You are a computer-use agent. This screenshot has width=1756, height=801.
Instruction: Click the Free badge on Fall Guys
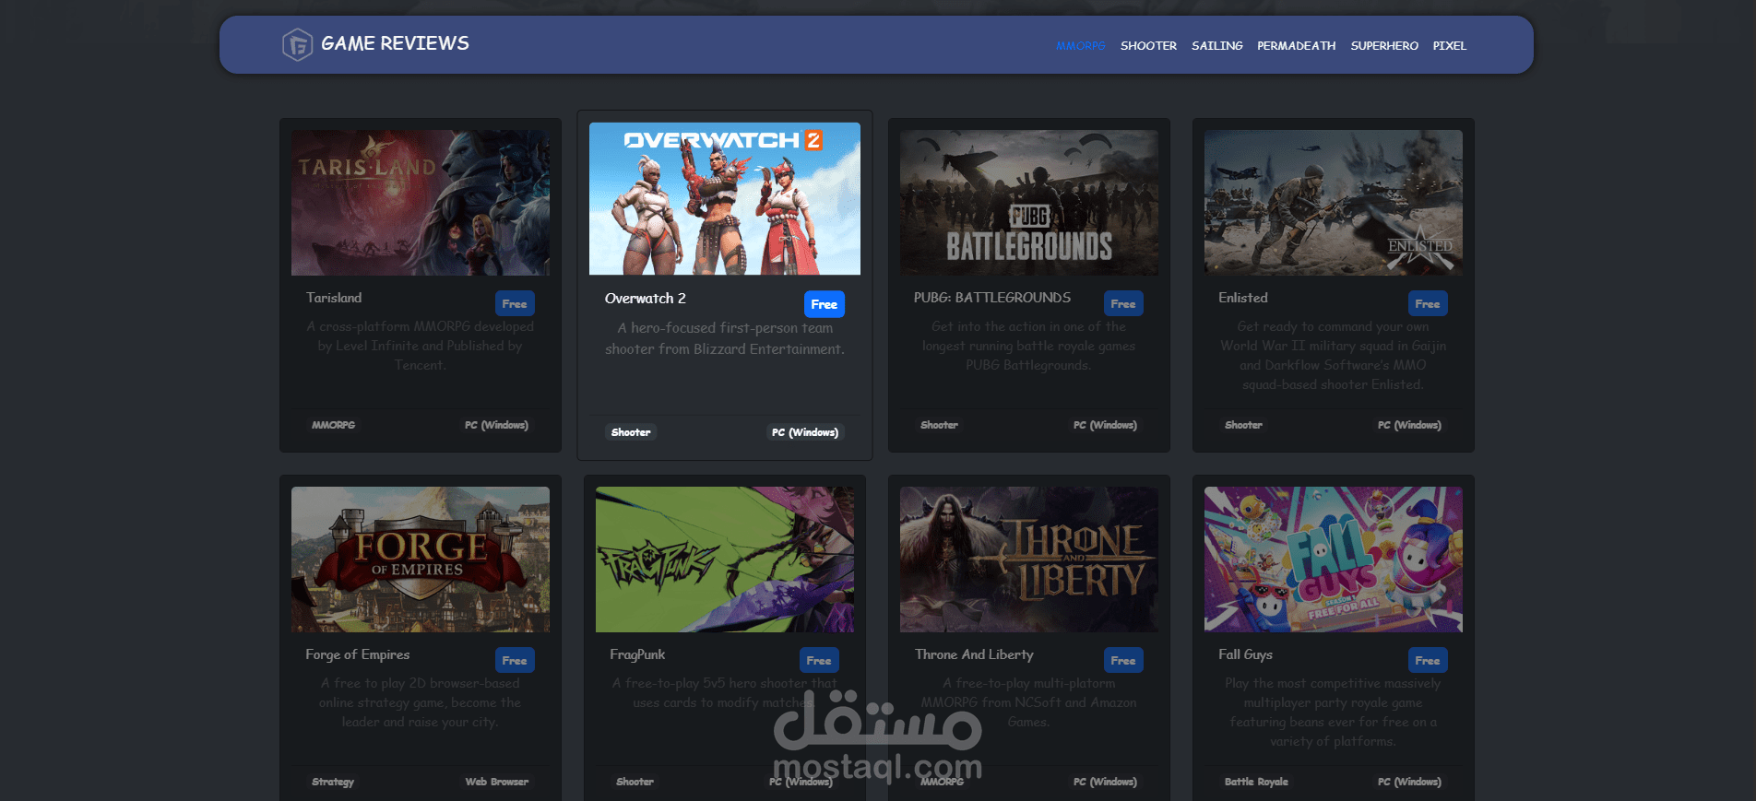(x=1428, y=660)
